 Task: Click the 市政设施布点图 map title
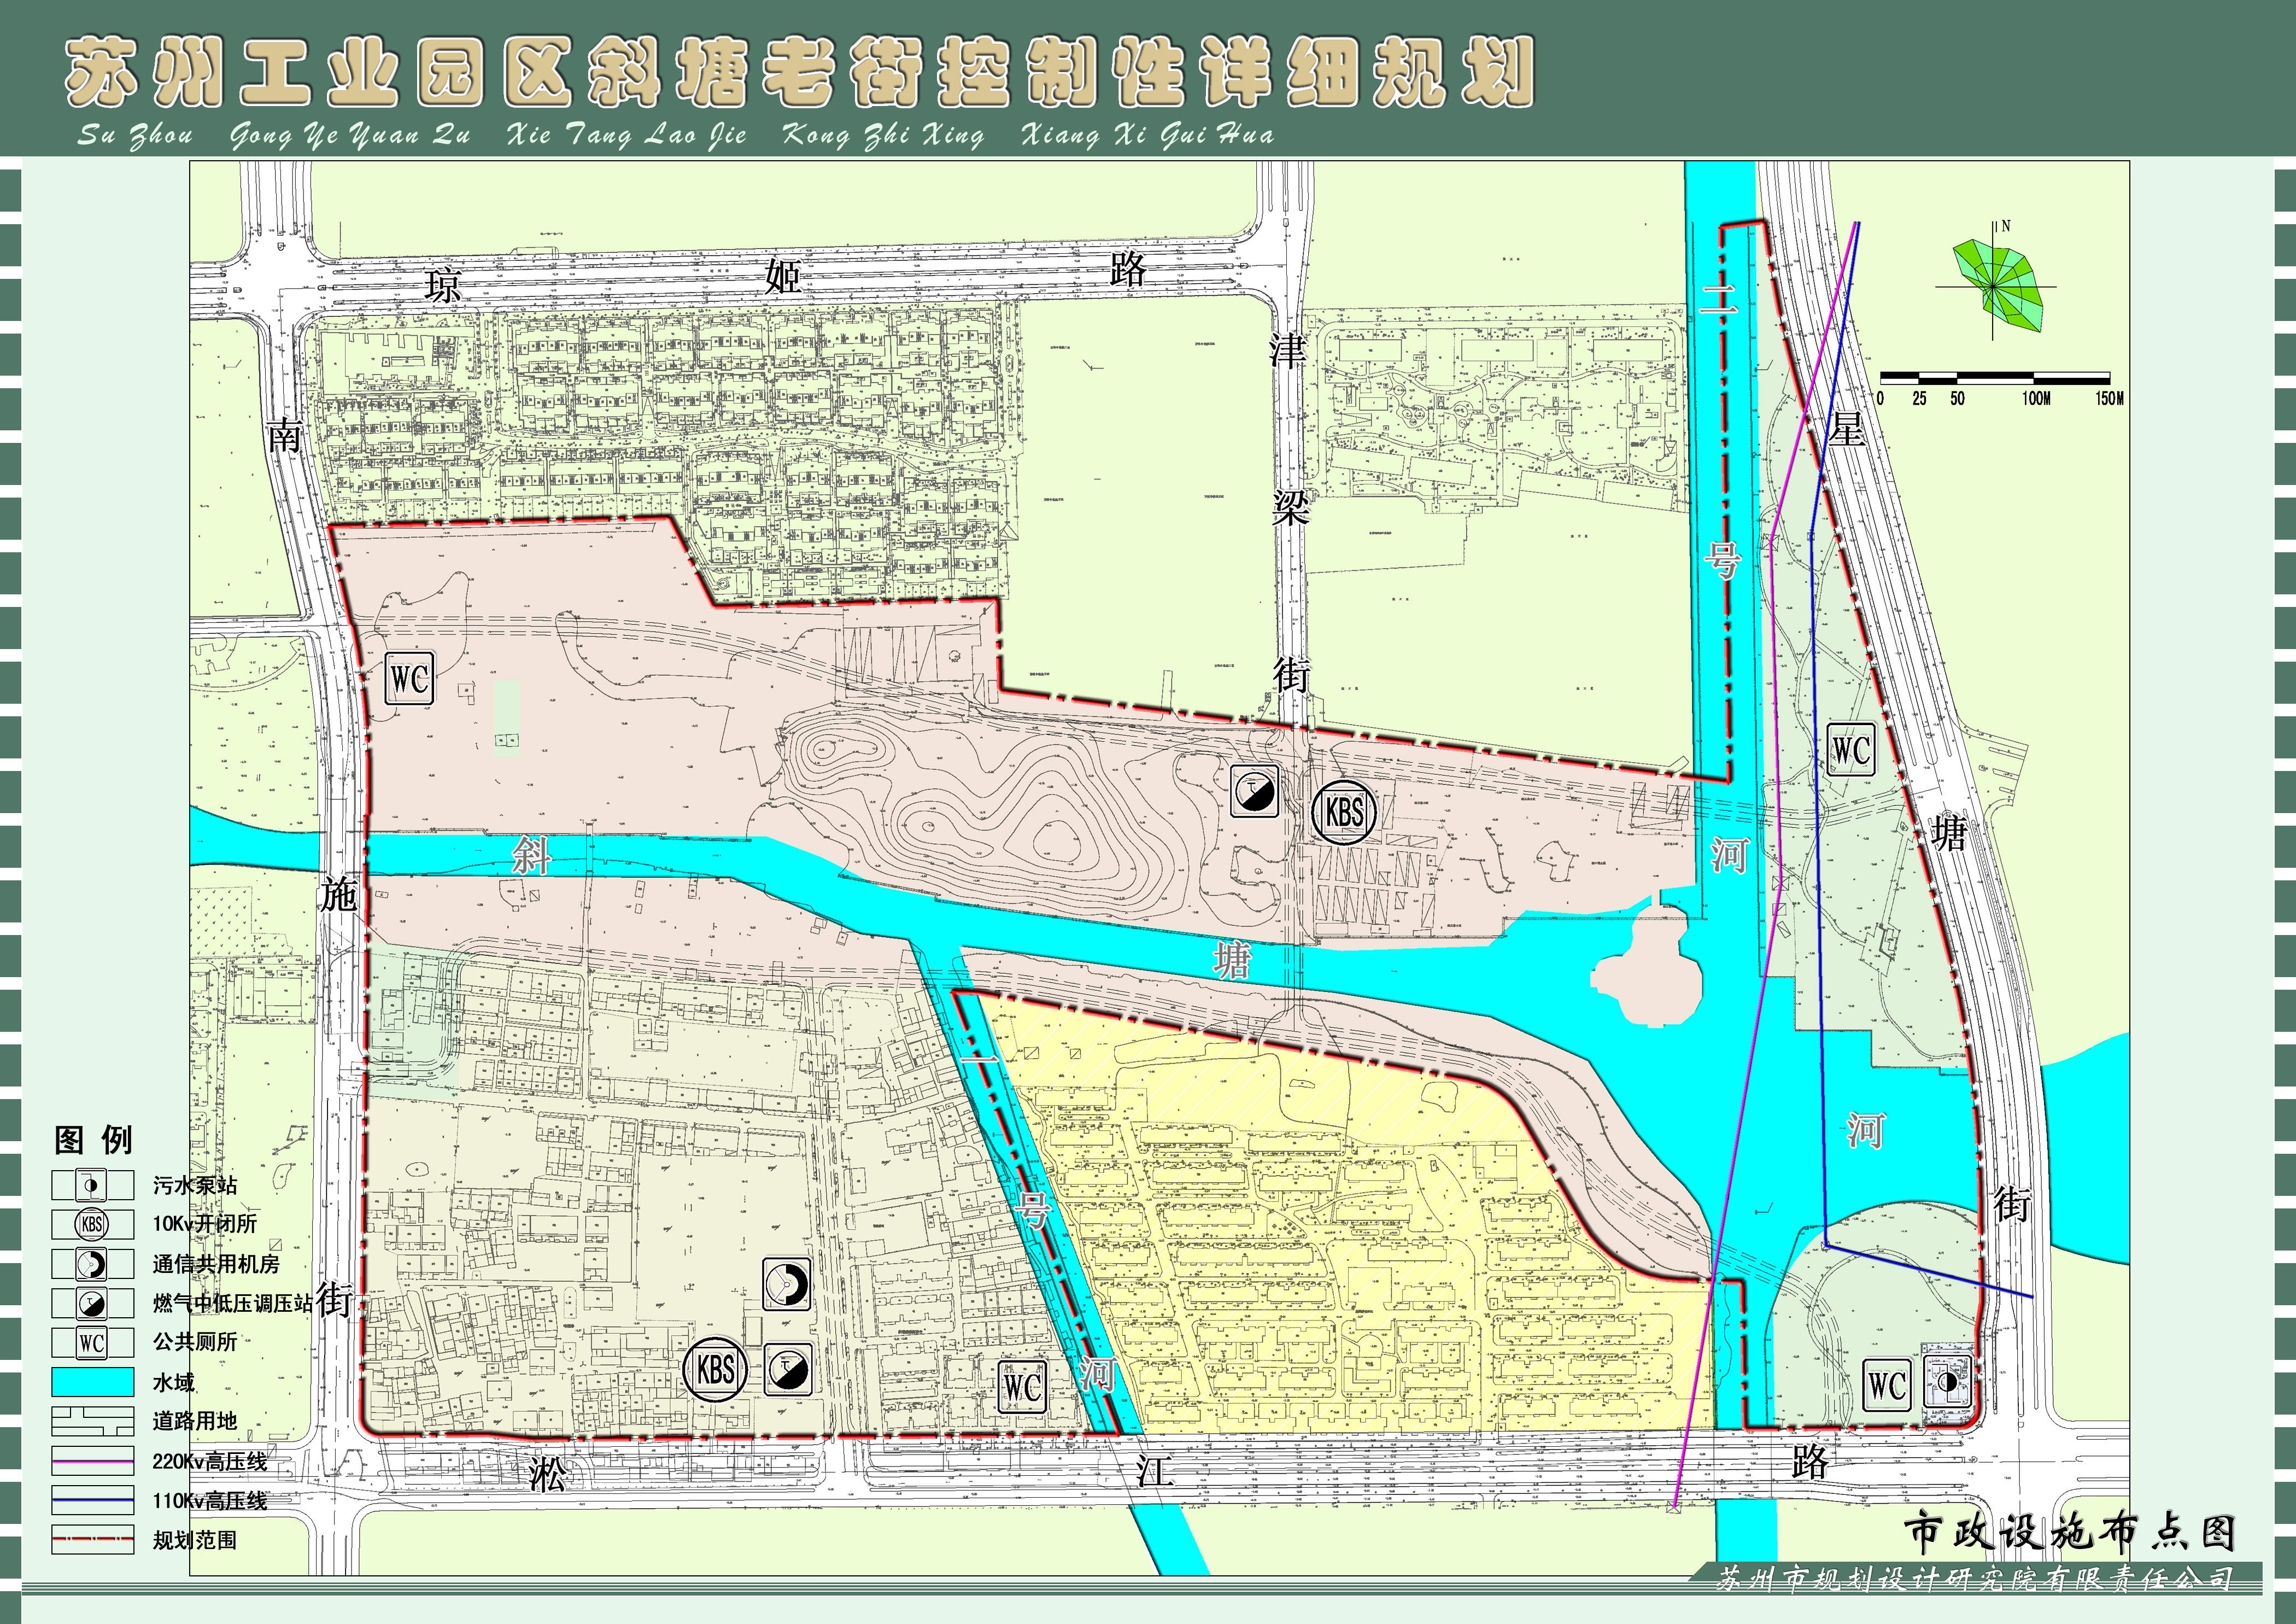(x=2068, y=1532)
